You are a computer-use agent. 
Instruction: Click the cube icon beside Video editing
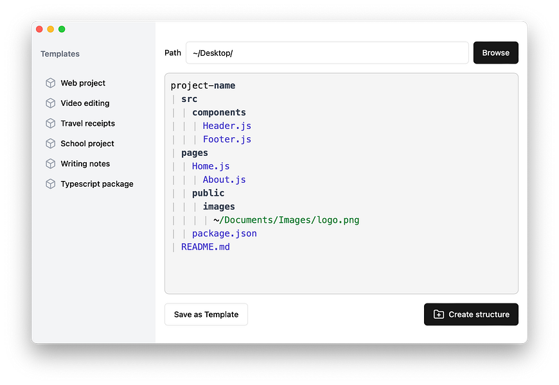pos(50,103)
